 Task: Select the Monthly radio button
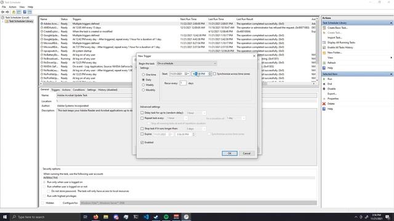coord(143,90)
